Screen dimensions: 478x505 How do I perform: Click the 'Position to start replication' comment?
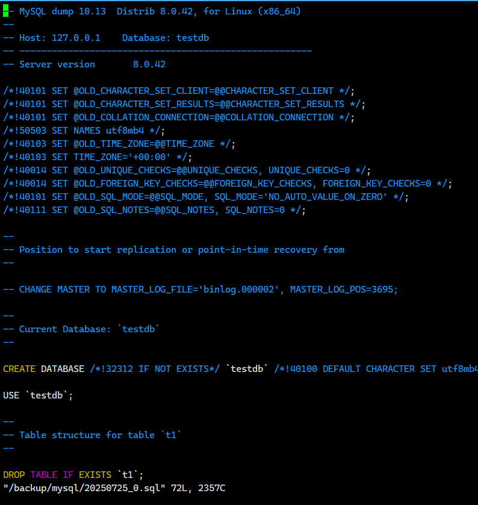point(173,250)
